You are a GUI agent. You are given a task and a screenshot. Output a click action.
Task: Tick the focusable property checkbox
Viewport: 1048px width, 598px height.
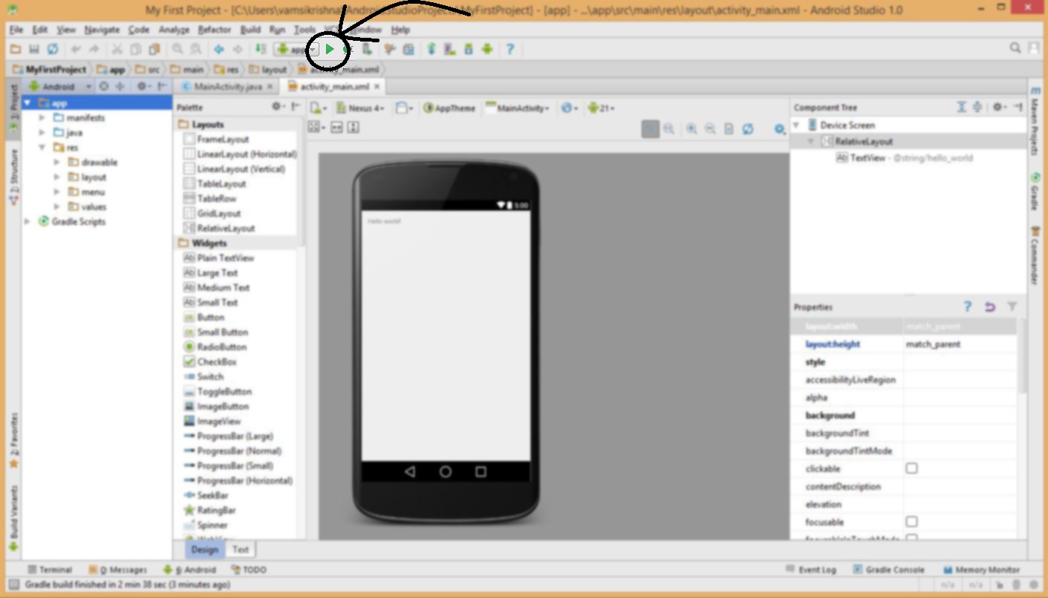point(911,522)
